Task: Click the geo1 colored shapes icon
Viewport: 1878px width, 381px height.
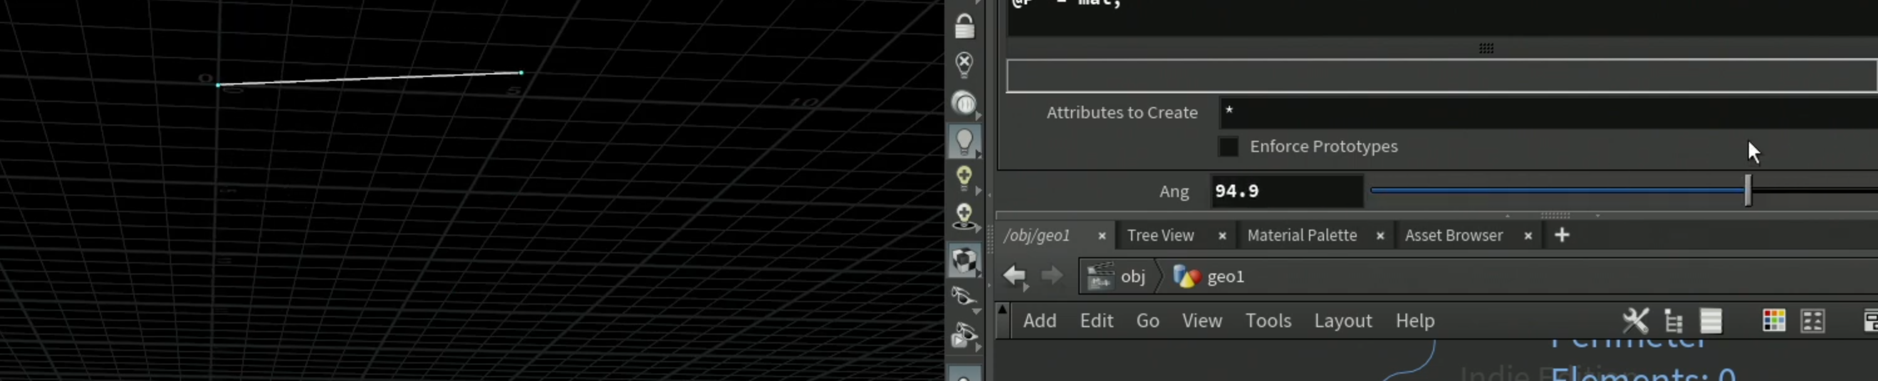Action: pos(1186,277)
